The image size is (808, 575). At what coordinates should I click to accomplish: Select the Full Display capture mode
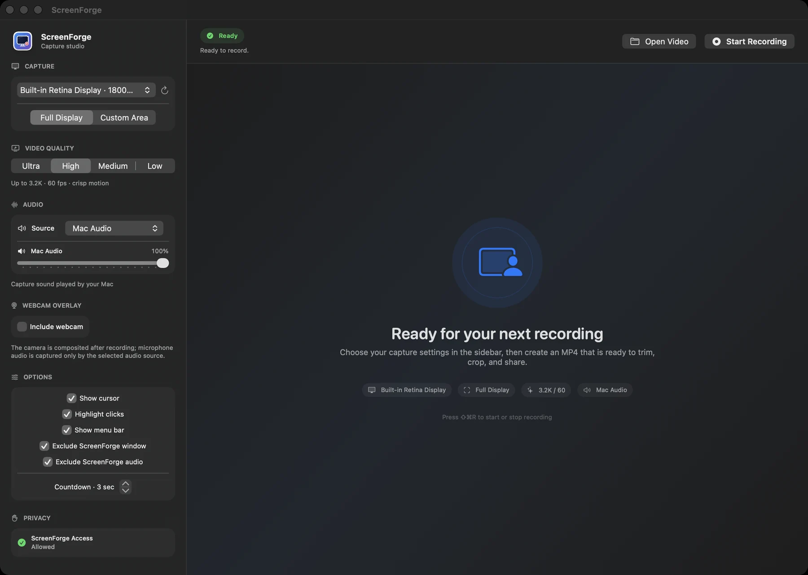[x=61, y=118]
